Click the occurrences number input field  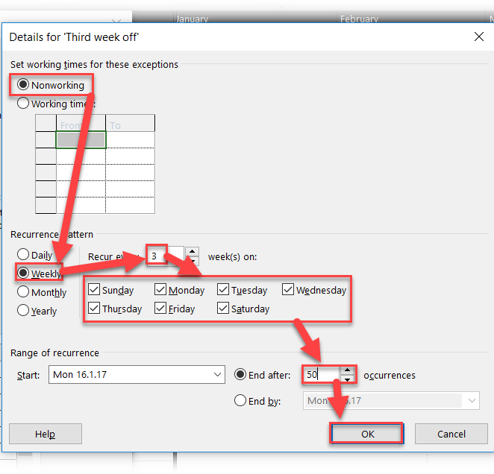point(321,375)
